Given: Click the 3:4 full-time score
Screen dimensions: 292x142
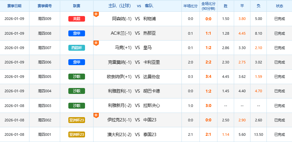Looking at the screenshot, I should (x=208, y=77).
